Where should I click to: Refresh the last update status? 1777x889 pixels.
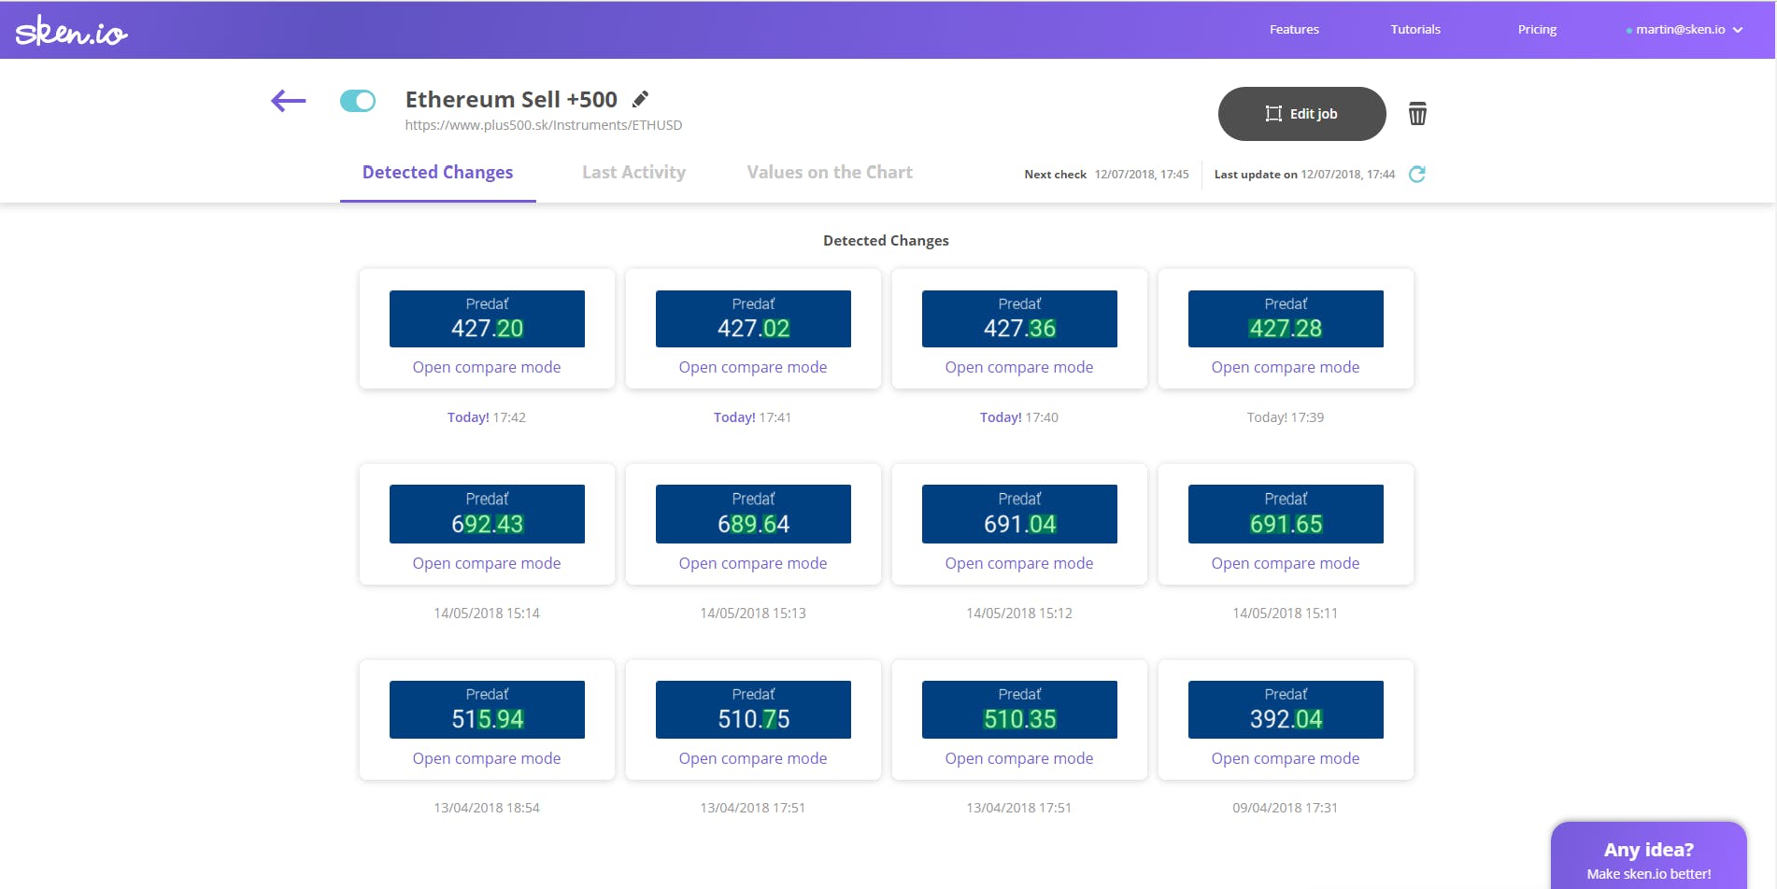click(1416, 174)
